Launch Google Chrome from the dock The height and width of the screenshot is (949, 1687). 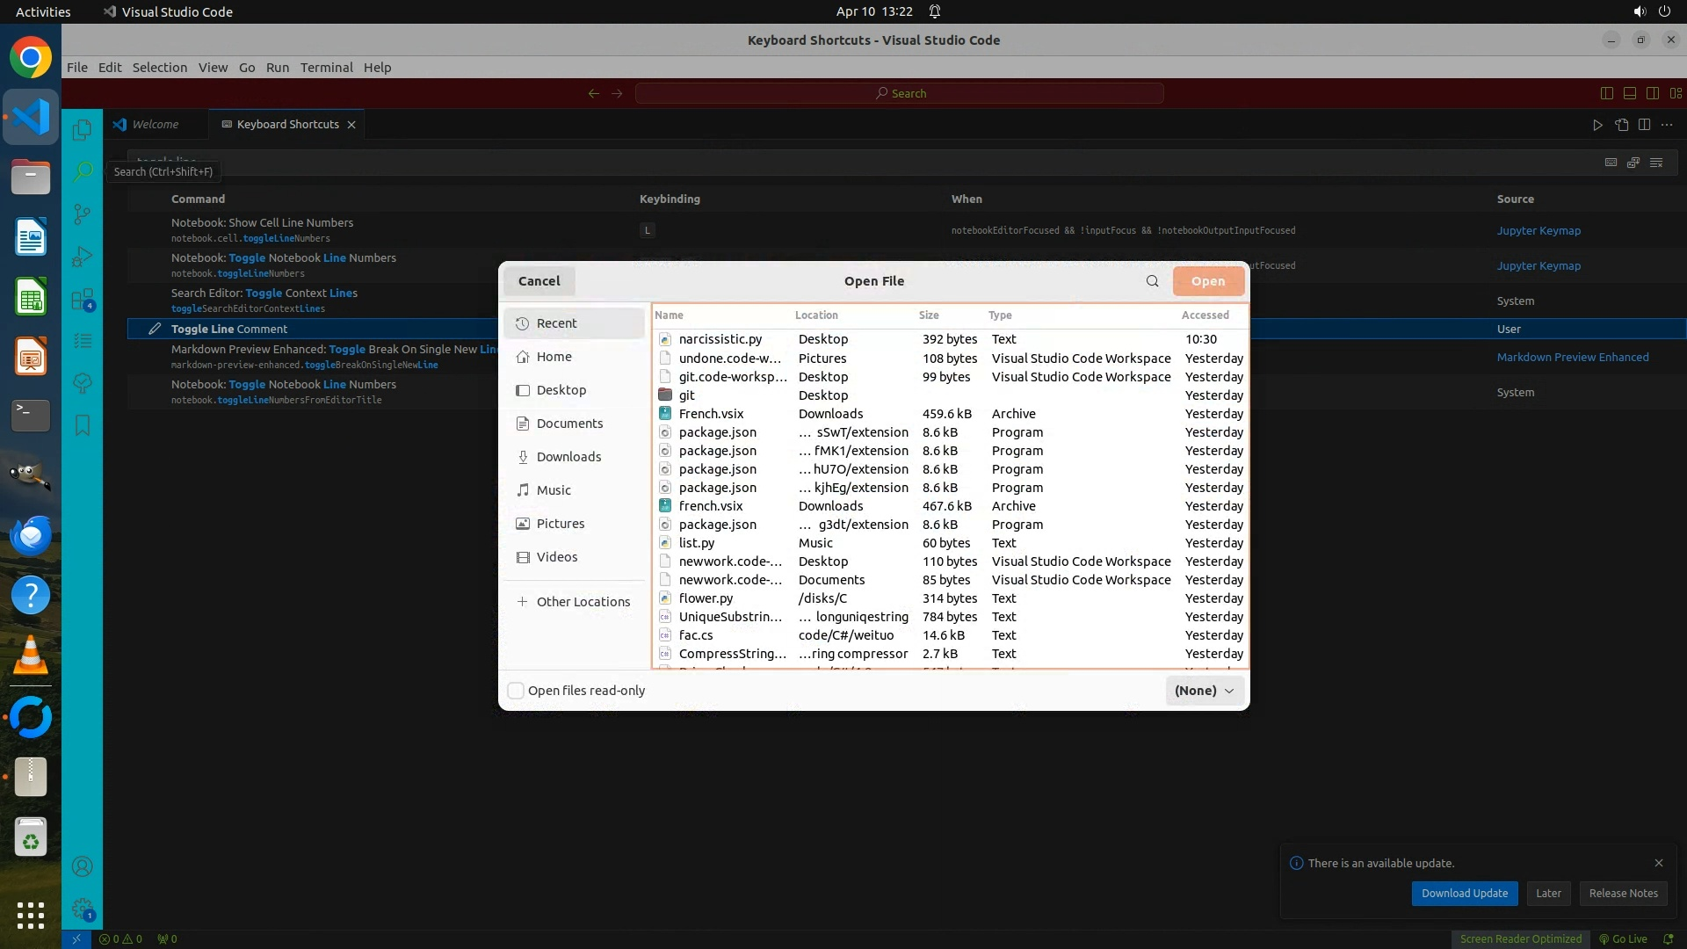tap(31, 58)
